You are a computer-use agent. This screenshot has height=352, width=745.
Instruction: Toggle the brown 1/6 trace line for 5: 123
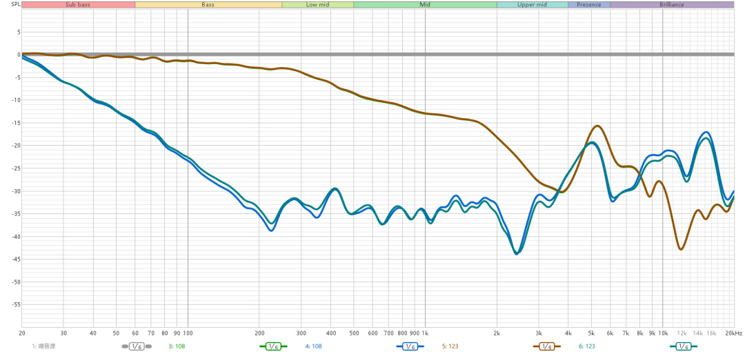coord(547,346)
